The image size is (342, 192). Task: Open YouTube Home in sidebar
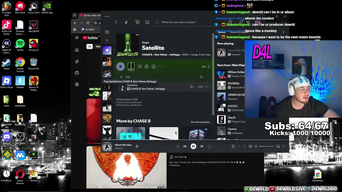[77, 50]
